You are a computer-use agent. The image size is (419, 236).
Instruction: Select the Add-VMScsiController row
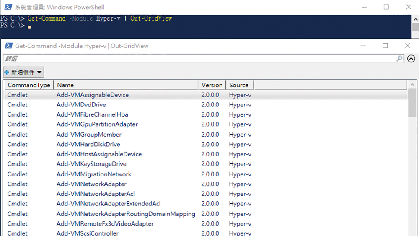(x=206, y=233)
